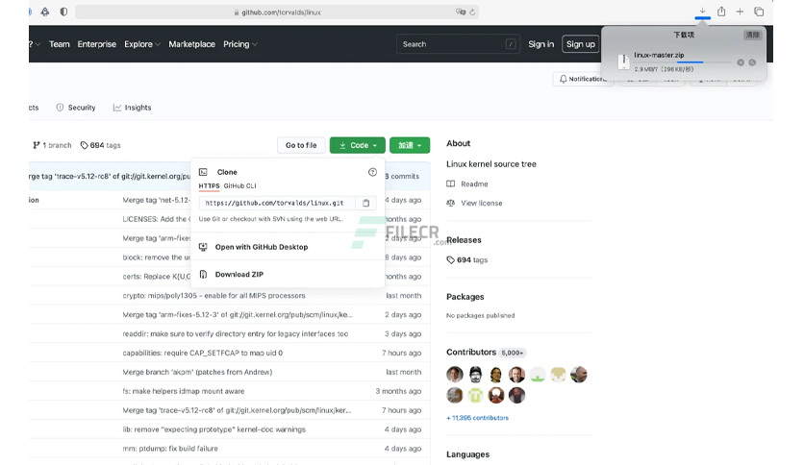Open the Safari downloads popover icon
The height and width of the screenshot is (465, 804).
(702, 11)
